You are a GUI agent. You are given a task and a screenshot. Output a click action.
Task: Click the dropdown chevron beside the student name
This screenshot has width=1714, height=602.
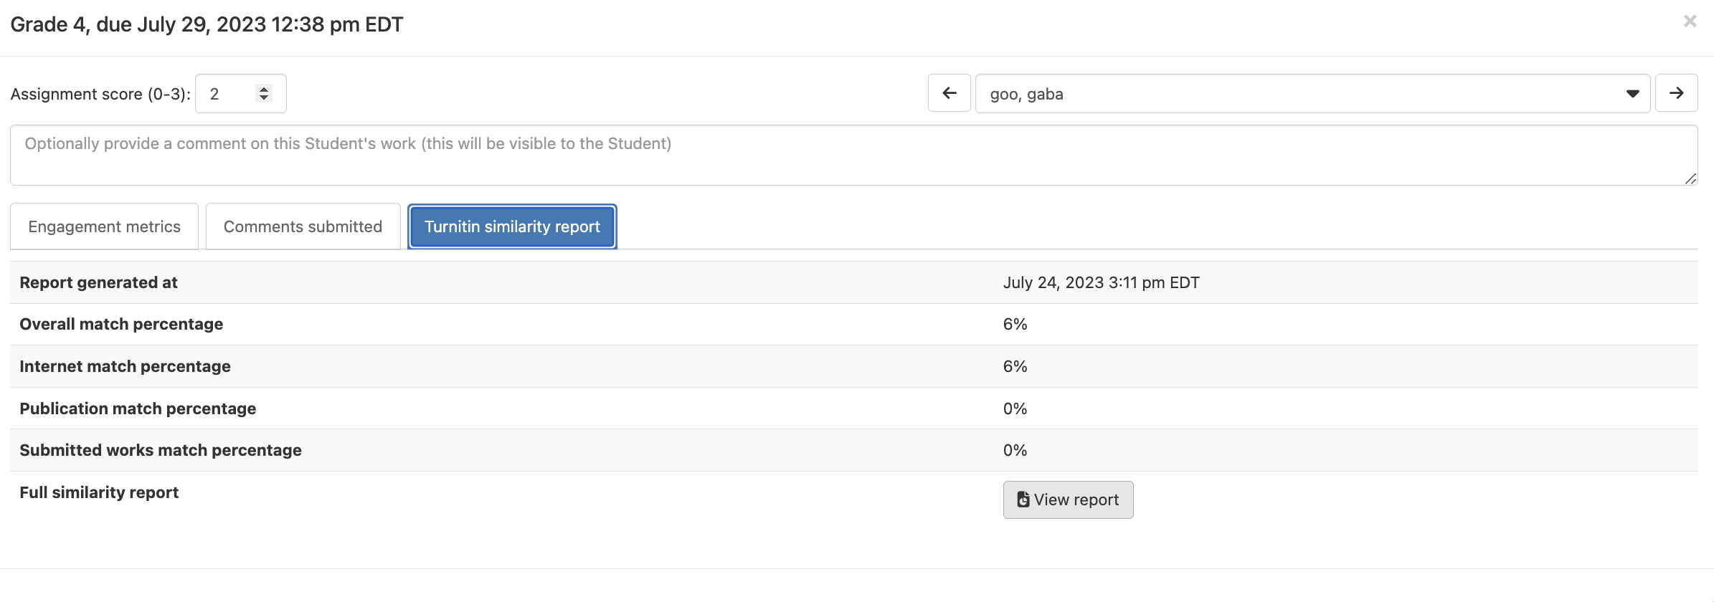1632,93
